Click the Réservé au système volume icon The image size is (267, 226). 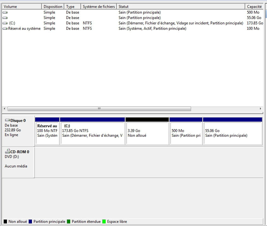click(x=5, y=28)
